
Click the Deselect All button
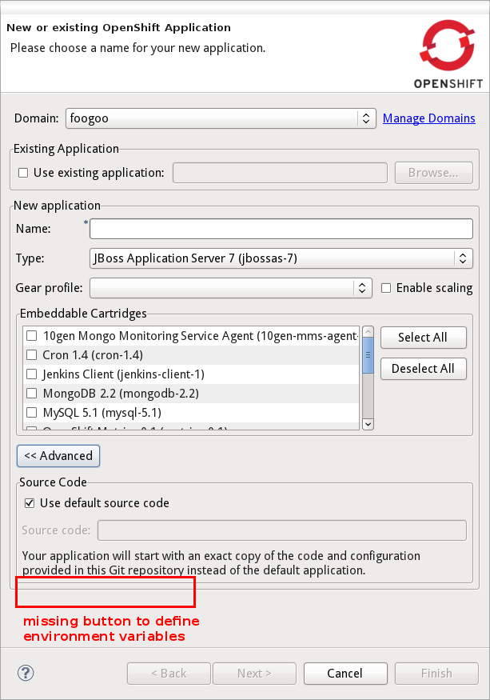(x=423, y=369)
